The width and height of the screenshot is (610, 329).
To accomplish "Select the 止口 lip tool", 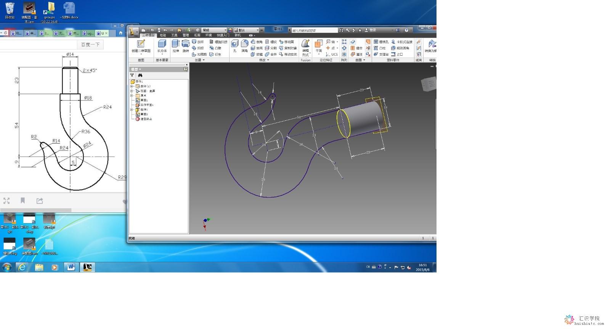I will [397, 54].
